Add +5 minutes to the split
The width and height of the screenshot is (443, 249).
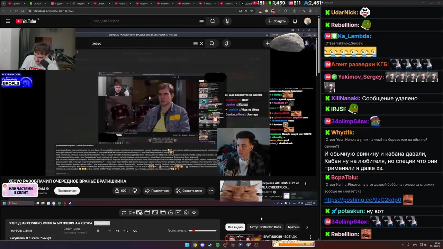(x=117, y=231)
